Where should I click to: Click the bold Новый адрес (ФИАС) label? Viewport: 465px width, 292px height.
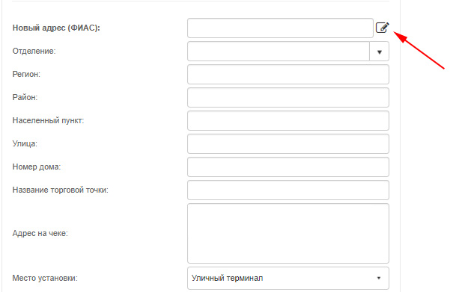click(x=56, y=28)
